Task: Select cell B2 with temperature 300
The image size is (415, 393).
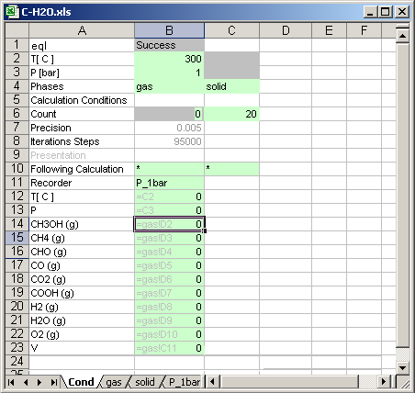Action: (169, 59)
